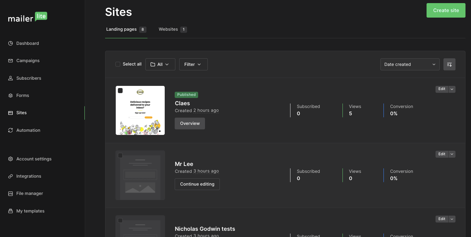Open the Subscribers page

(x=29, y=78)
